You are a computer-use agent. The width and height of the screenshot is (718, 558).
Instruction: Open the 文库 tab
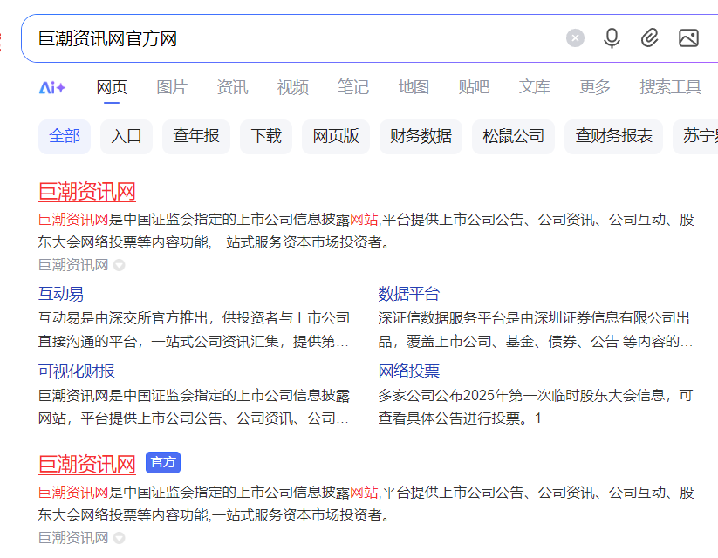(x=535, y=87)
